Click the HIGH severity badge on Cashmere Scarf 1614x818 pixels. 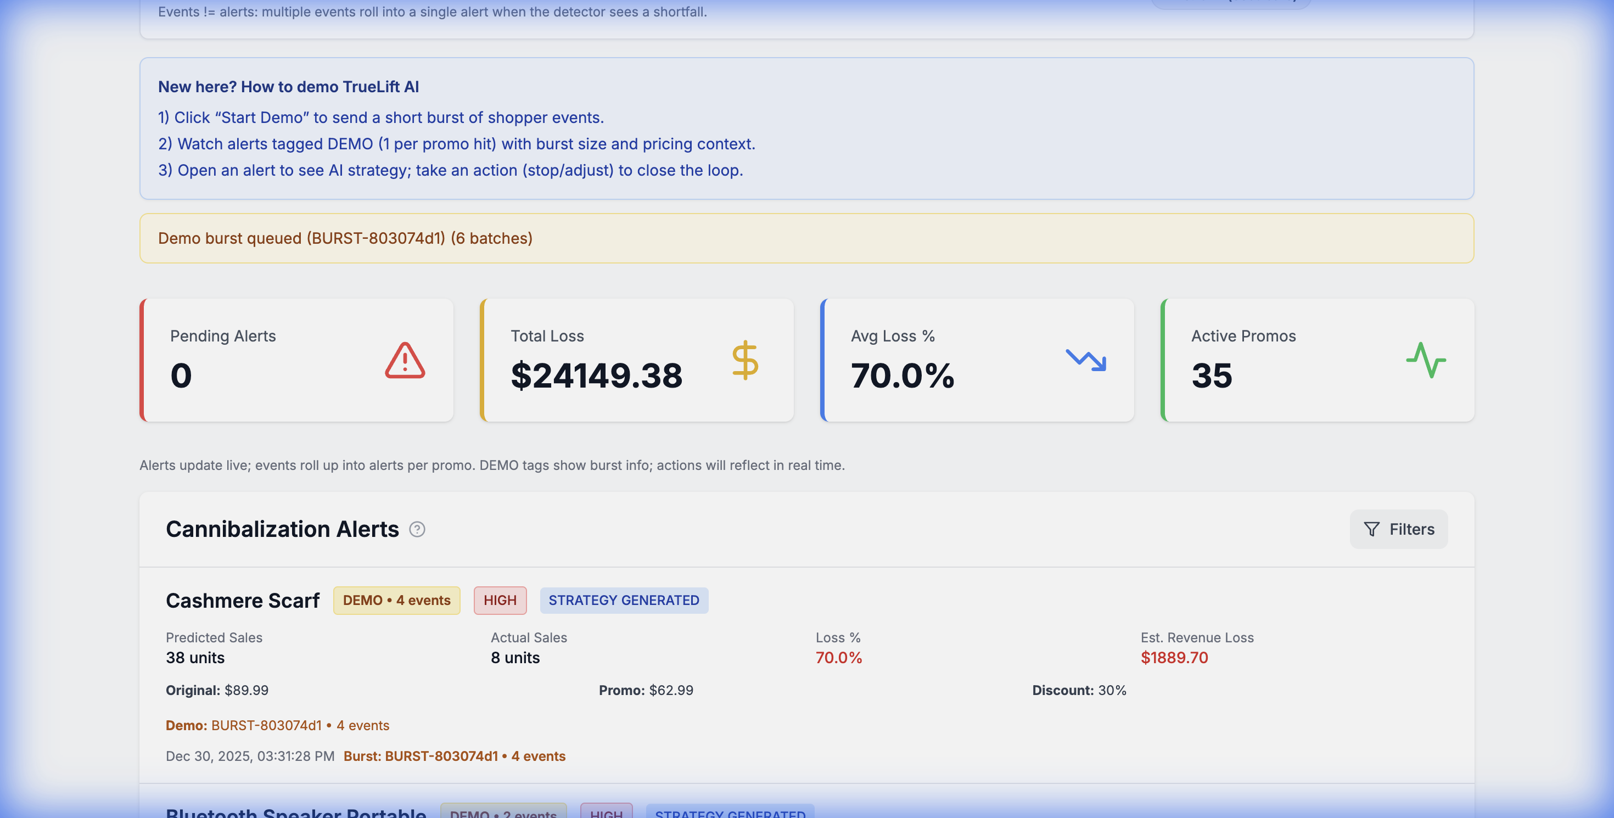[x=500, y=600]
